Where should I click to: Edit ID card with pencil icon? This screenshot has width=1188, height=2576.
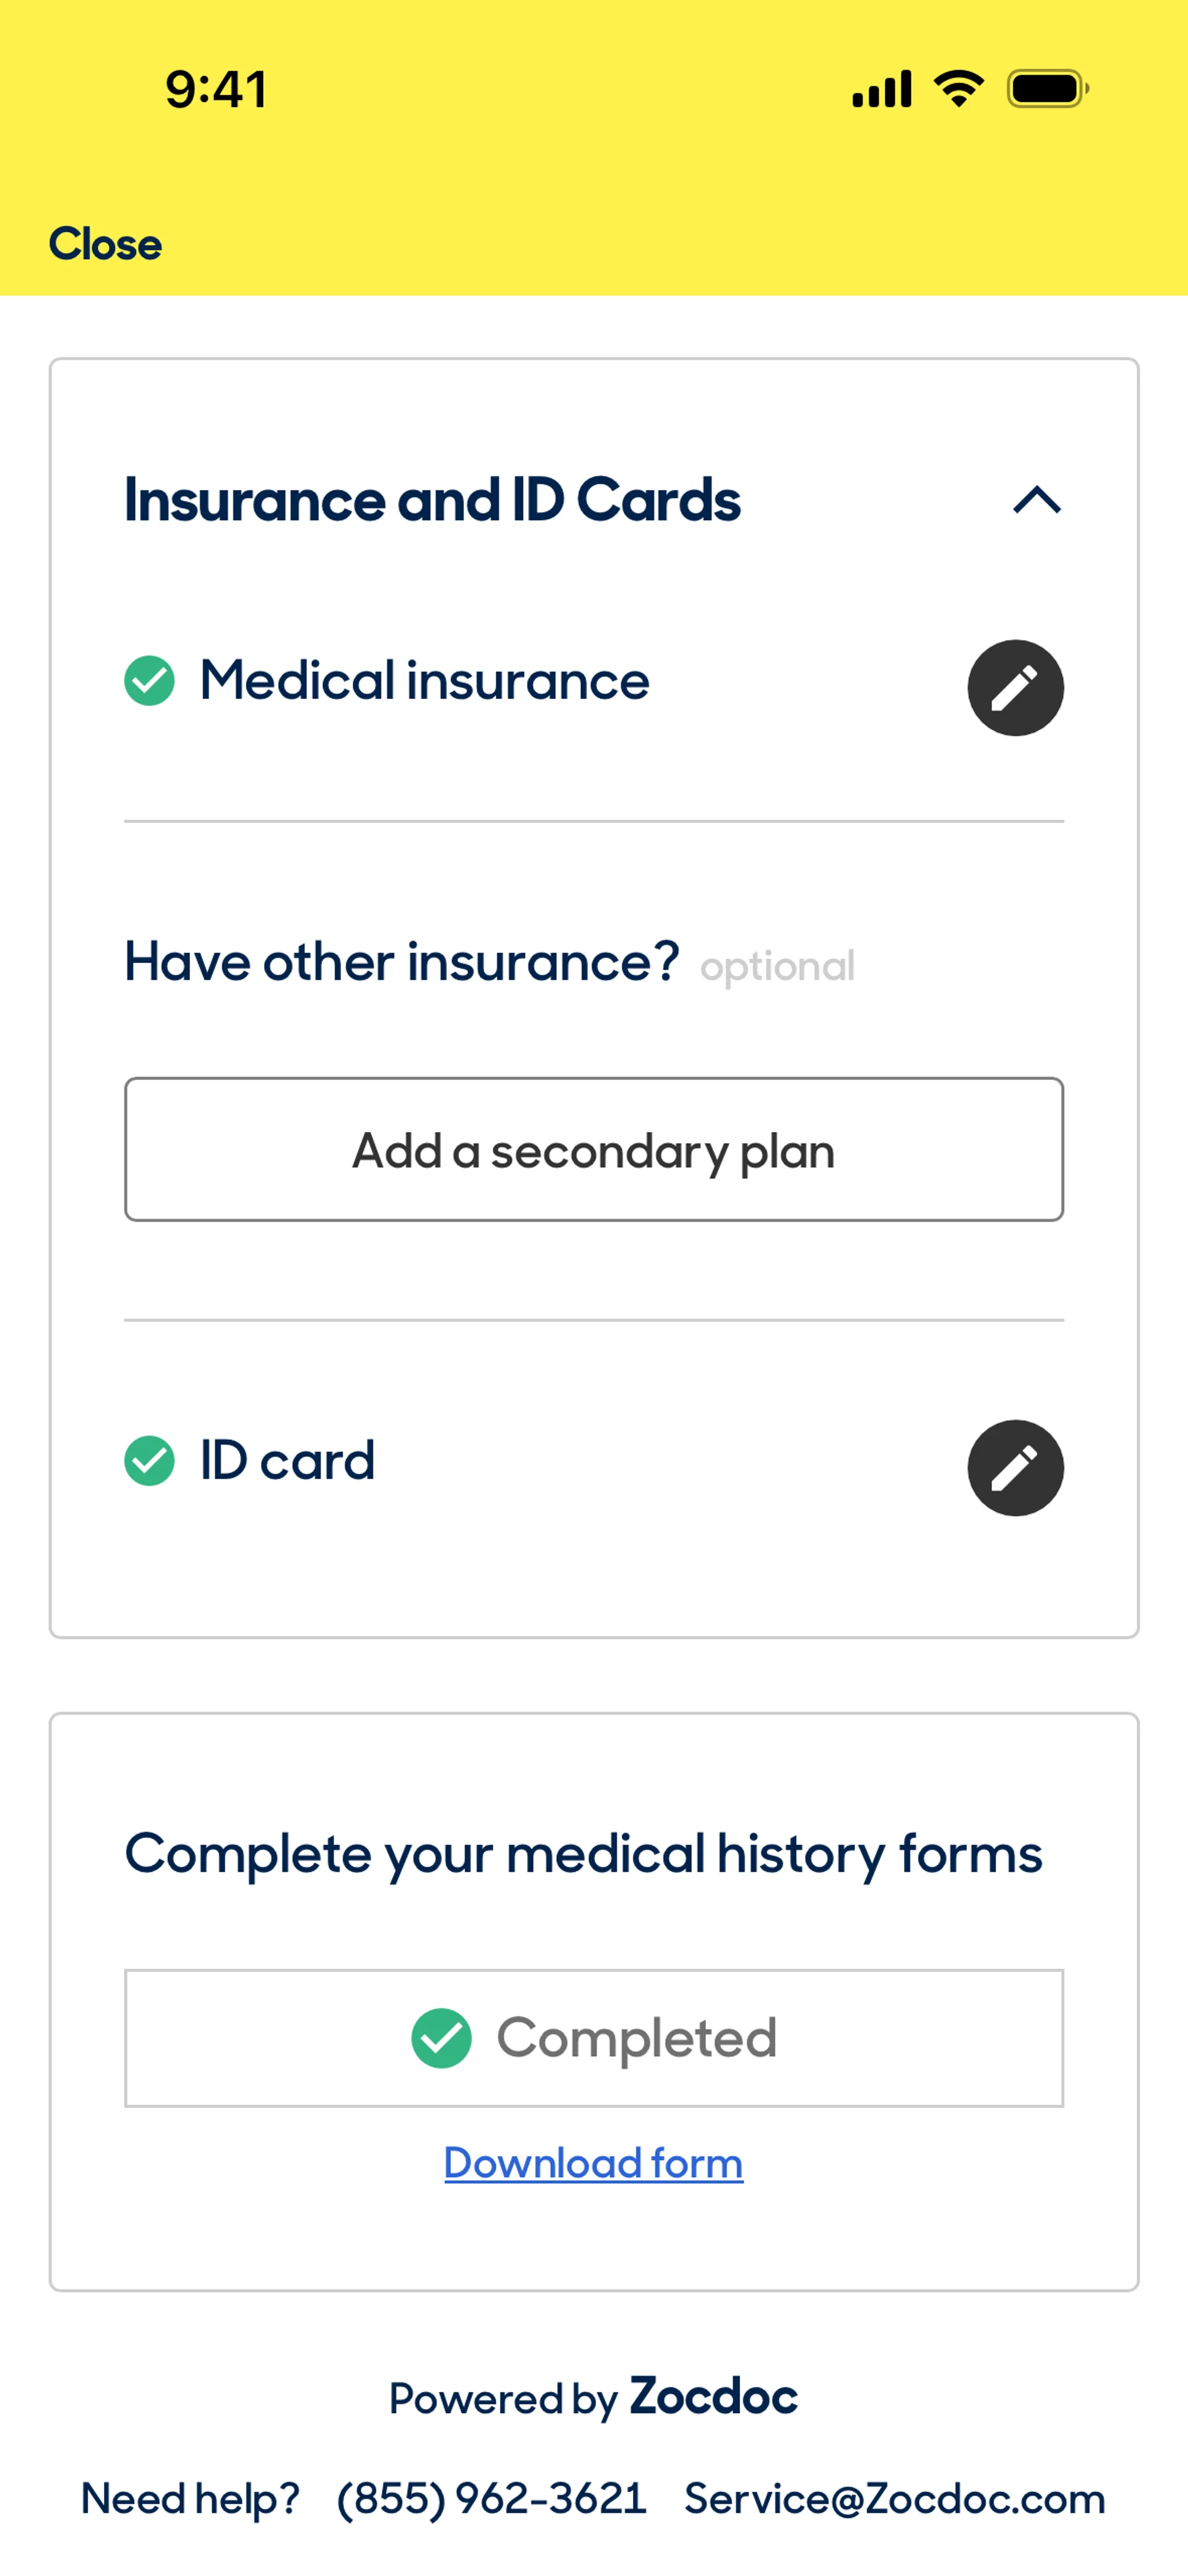click(1015, 1468)
